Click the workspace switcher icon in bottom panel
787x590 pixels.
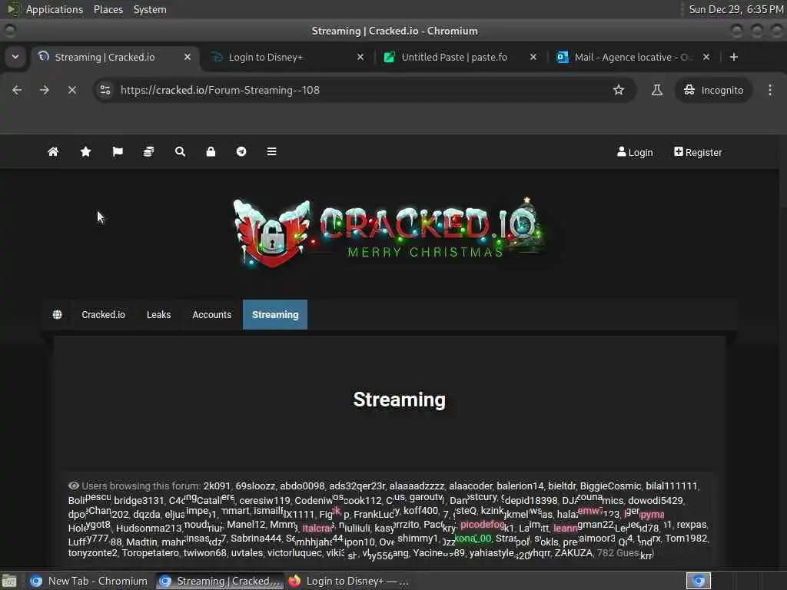699,581
